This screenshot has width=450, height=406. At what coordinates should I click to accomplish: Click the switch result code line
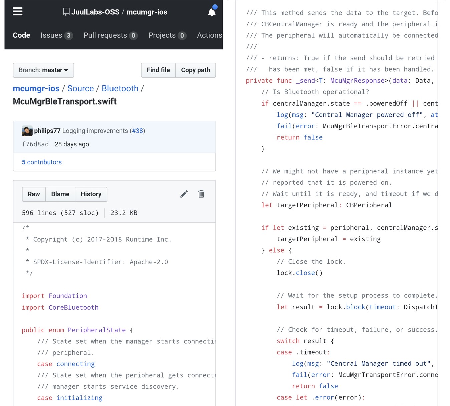coord(305,341)
